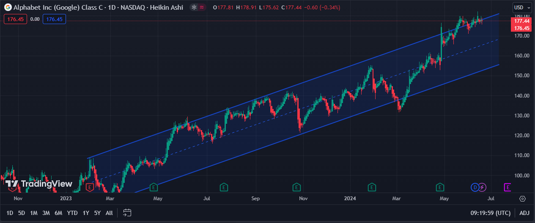Screen dimensions: 535x223
Task: Click the TradingView logo
Action: 38,184
